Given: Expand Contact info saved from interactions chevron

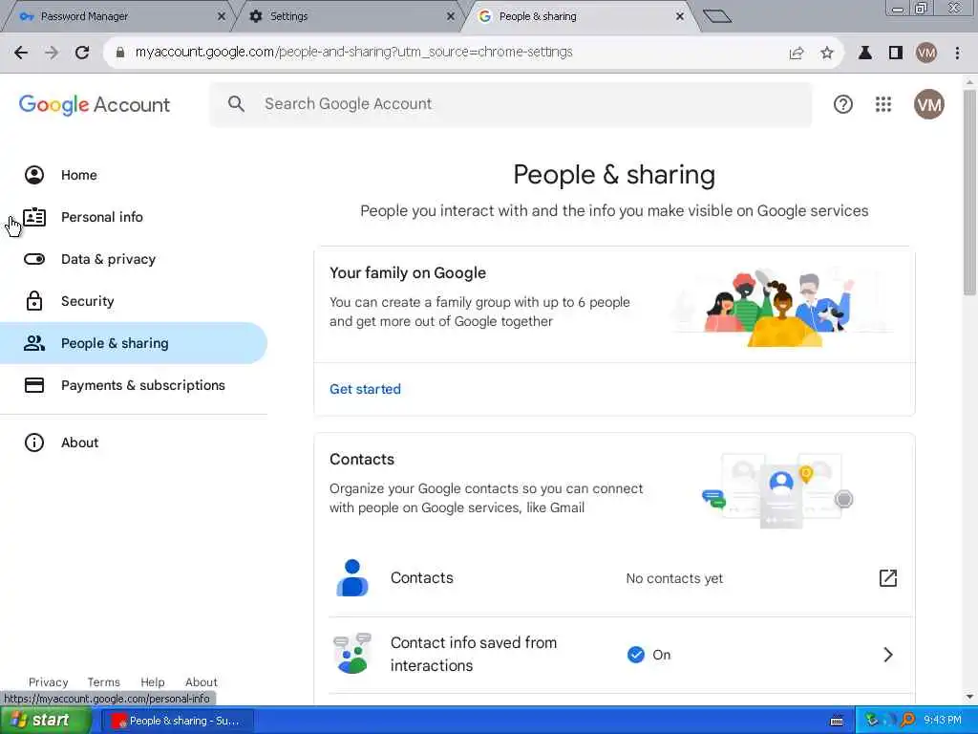Looking at the screenshot, I should click(888, 654).
